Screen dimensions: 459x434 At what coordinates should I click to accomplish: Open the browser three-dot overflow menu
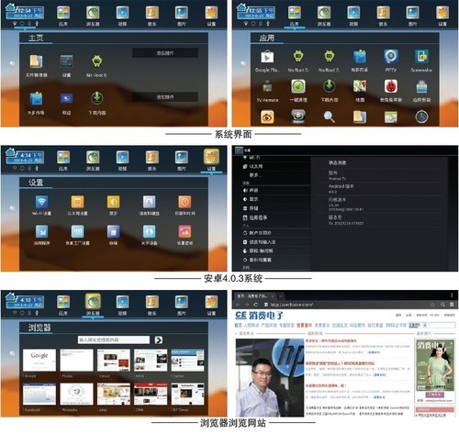point(452,295)
